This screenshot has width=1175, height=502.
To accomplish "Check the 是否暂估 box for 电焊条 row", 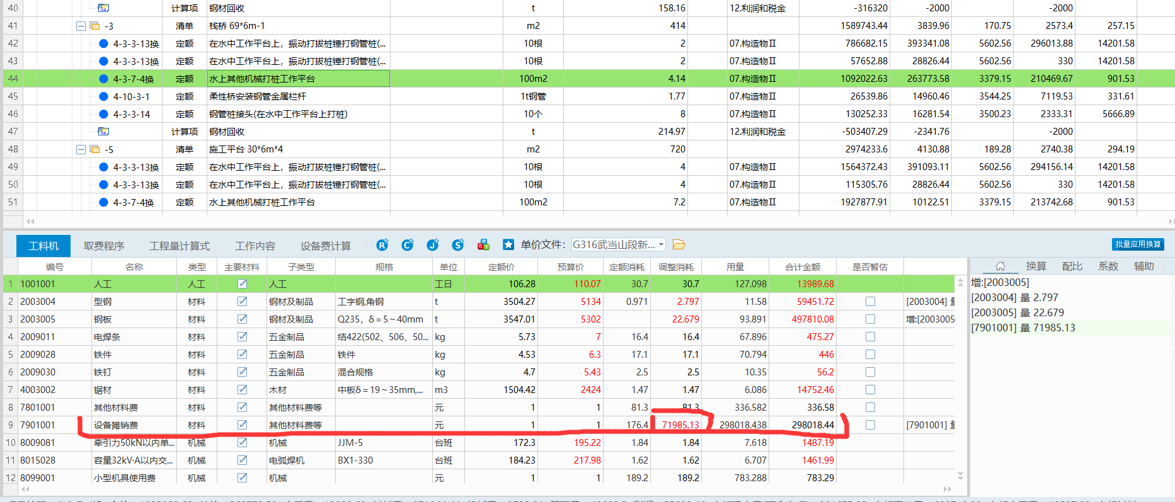I will pyautogui.click(x=870, y=337).
